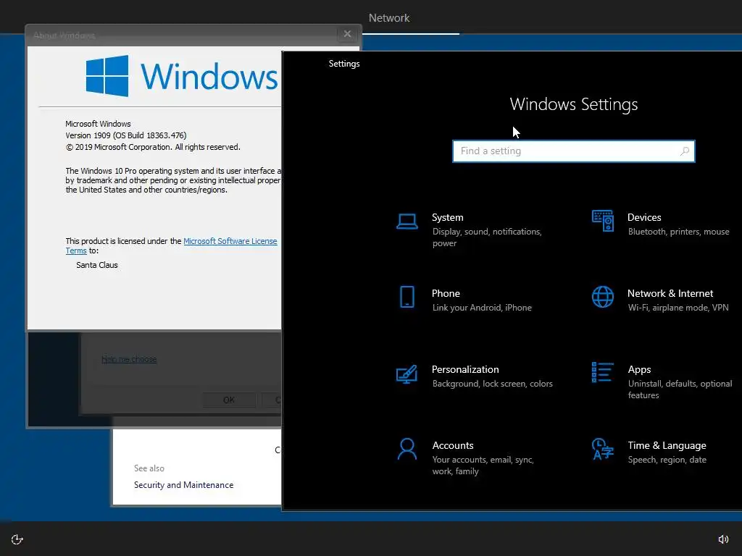Click the Accounts heading text
This screenshot has width=742, height=556.
(453, 446)
